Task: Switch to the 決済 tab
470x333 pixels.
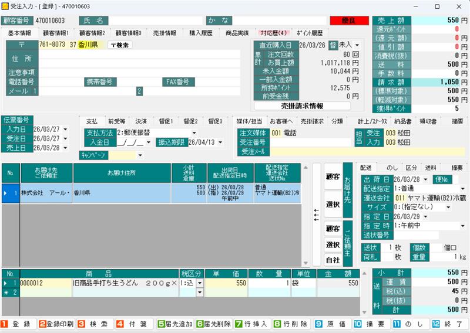Action: click(141, 121)
